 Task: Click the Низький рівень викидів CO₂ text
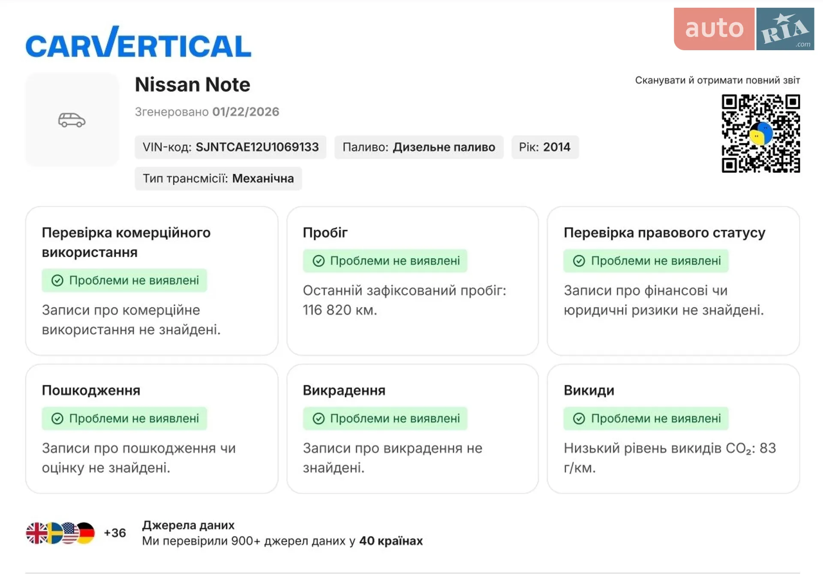[x=670, y=458]
